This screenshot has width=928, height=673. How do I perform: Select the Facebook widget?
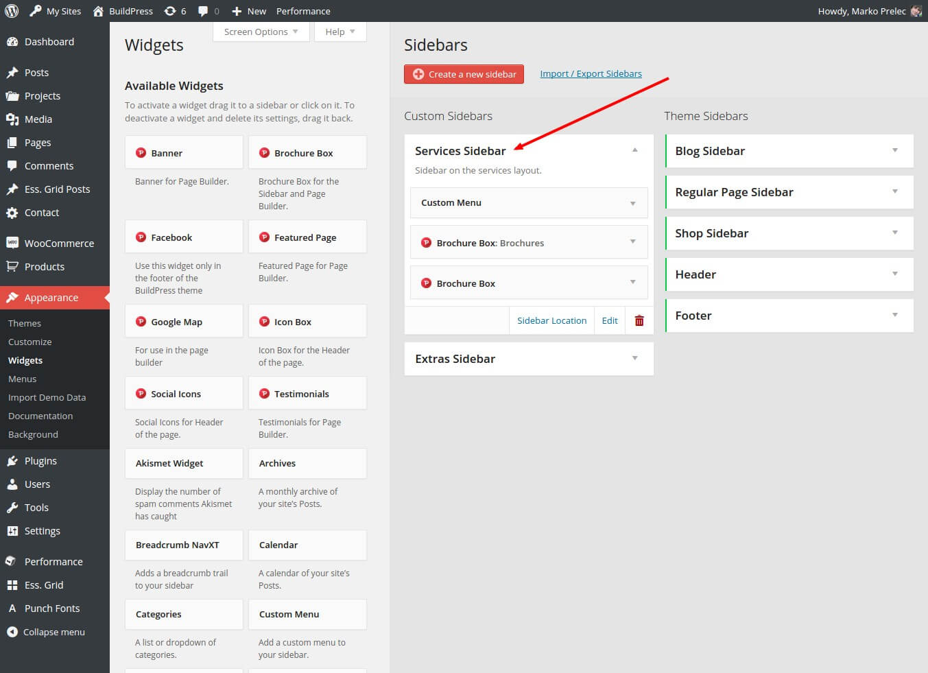point(184,237)
